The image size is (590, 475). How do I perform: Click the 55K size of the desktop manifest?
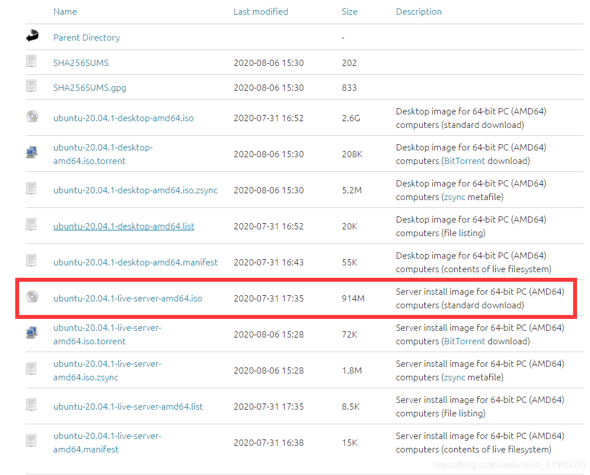(349, 263)
